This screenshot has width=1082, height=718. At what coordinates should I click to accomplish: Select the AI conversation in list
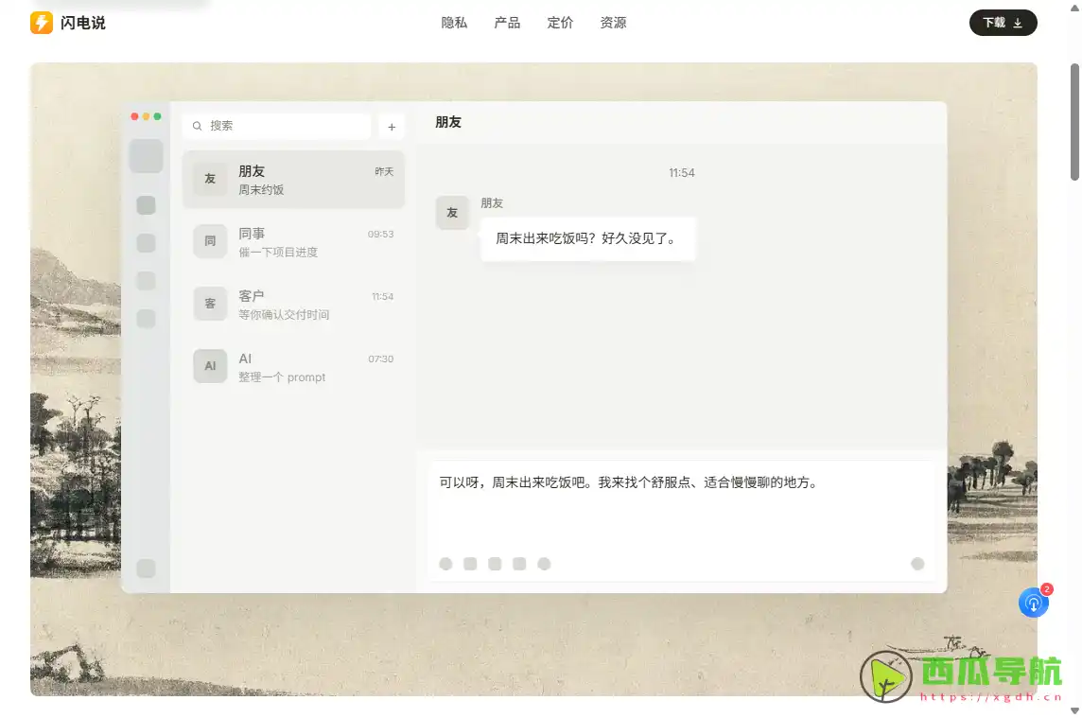(x=293, y=367)
